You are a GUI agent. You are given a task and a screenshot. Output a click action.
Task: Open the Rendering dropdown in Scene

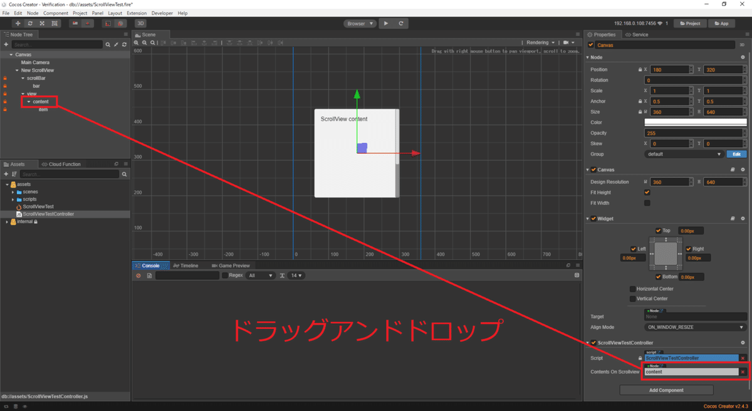pos(540,43)
